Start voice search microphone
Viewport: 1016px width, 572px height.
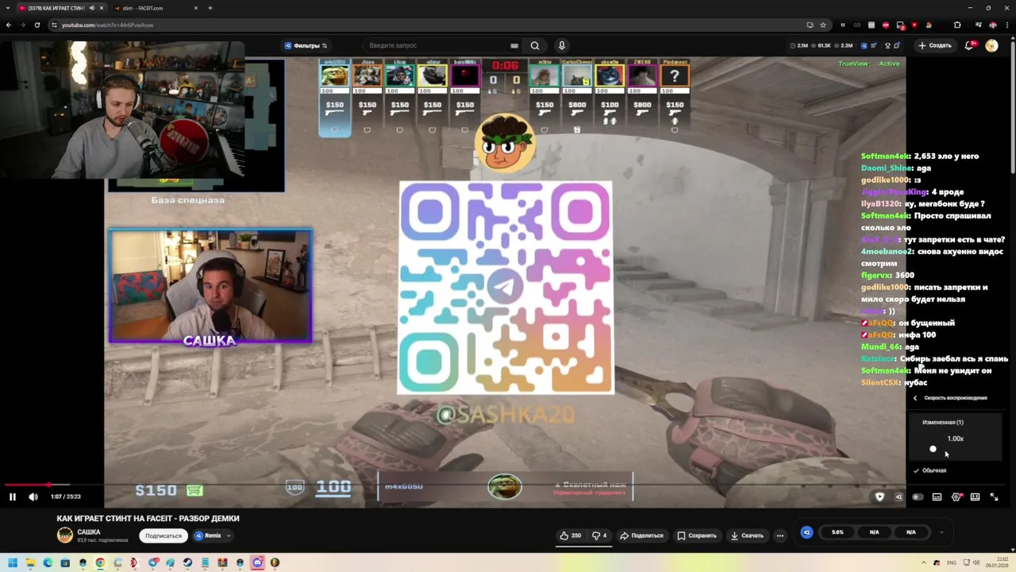pyautogui.click(x=561, y=45)
